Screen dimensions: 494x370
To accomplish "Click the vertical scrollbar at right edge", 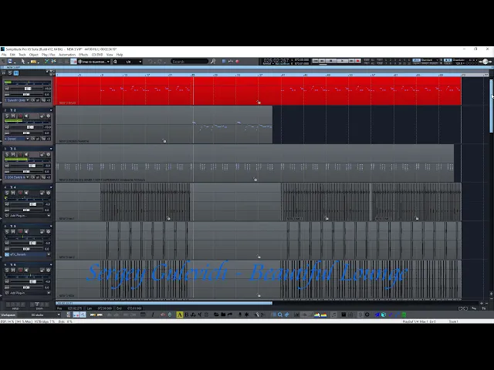I will click(491, 106).
